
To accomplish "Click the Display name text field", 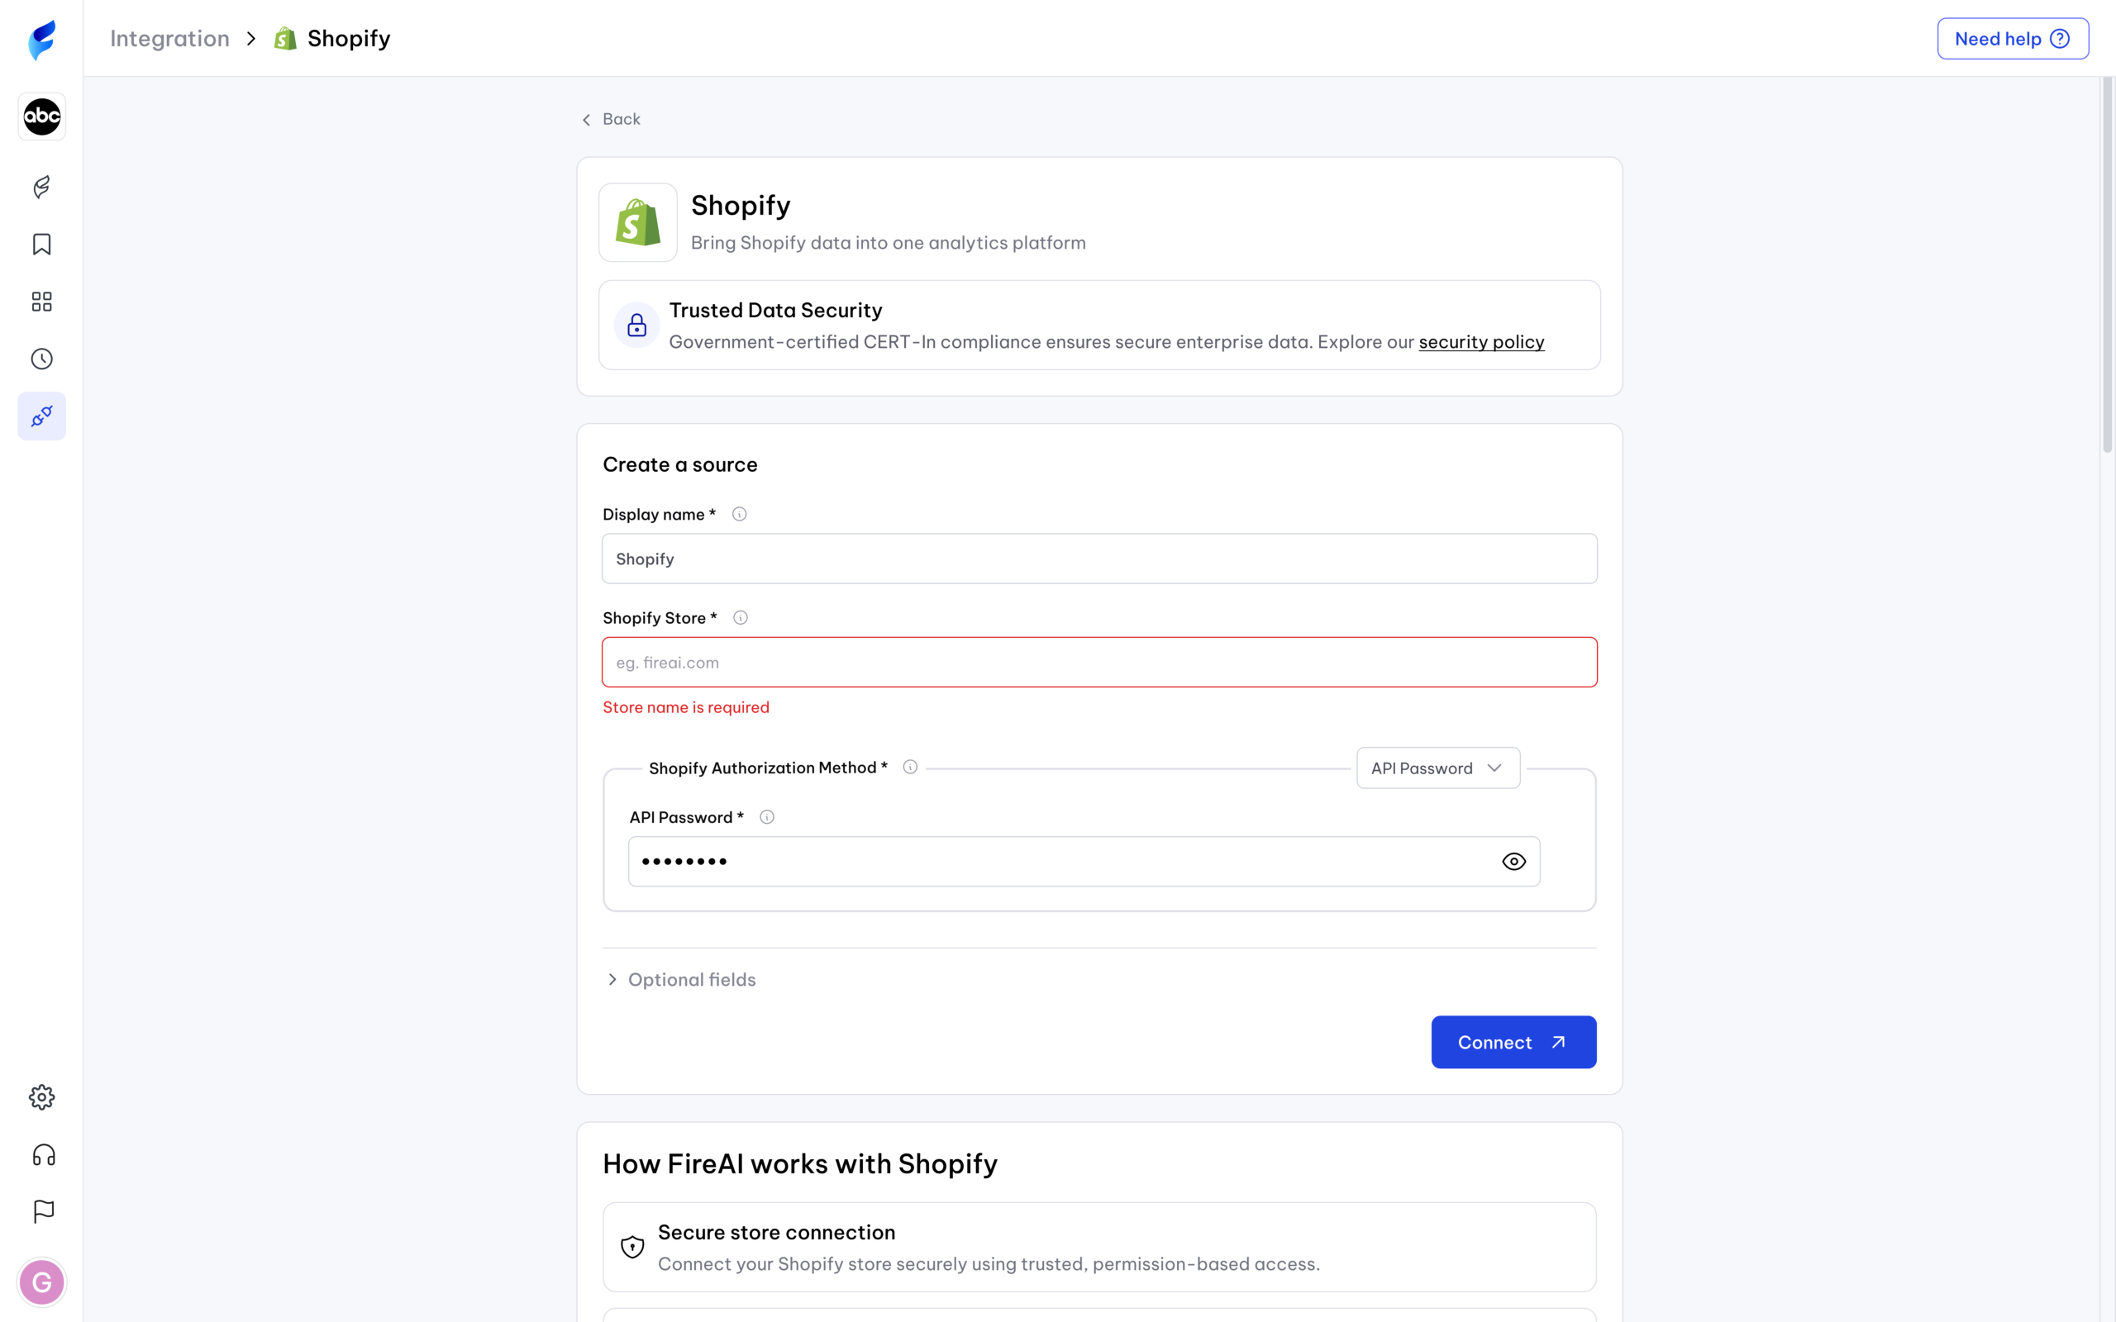I will (1099, 559).
